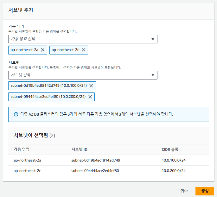Select CIDR value 10.0.100.0/24 in table

(x=174, y=160)
